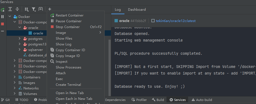
Task: Click the red stop icon in left strip
Action: coord(2,24)
